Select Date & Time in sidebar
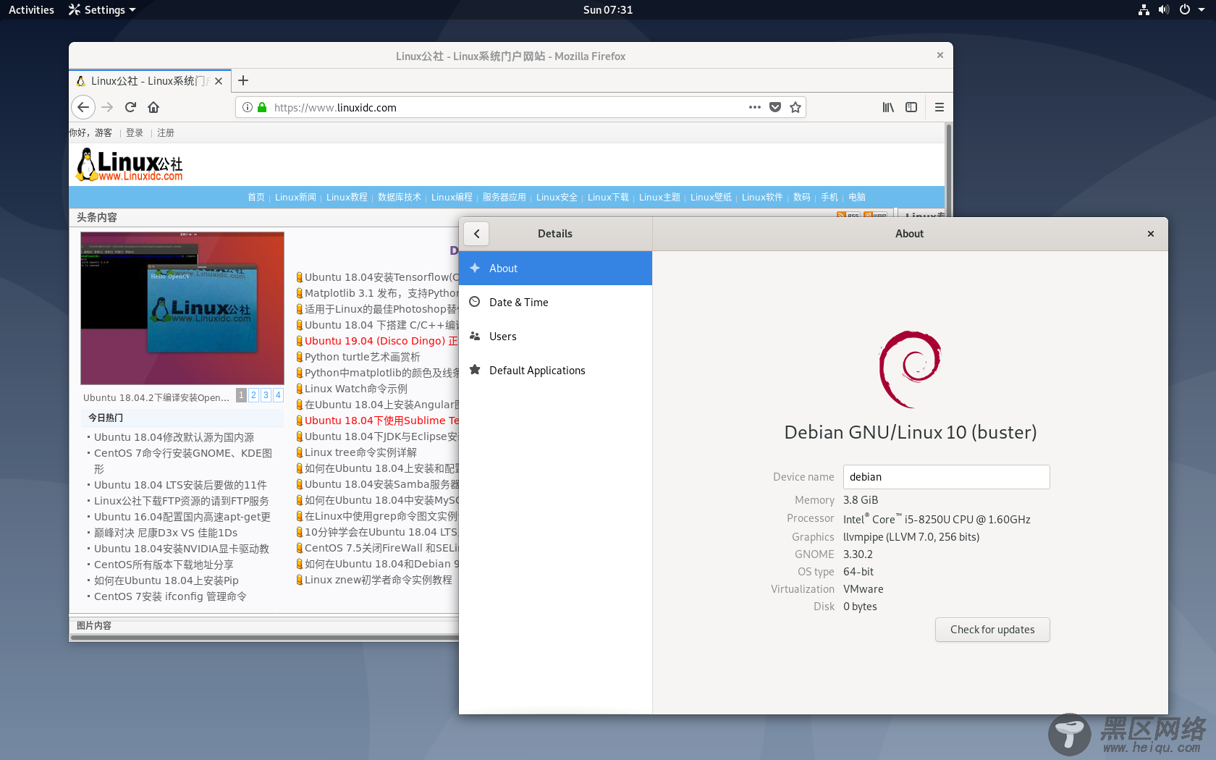The height and width of the screenshot is (760, 1216). [555, 303]
